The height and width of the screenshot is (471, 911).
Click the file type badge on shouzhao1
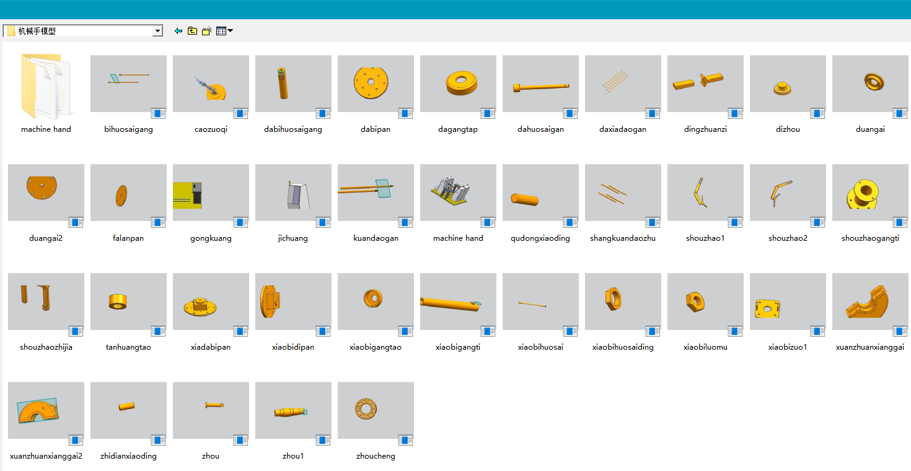[735, 222]
